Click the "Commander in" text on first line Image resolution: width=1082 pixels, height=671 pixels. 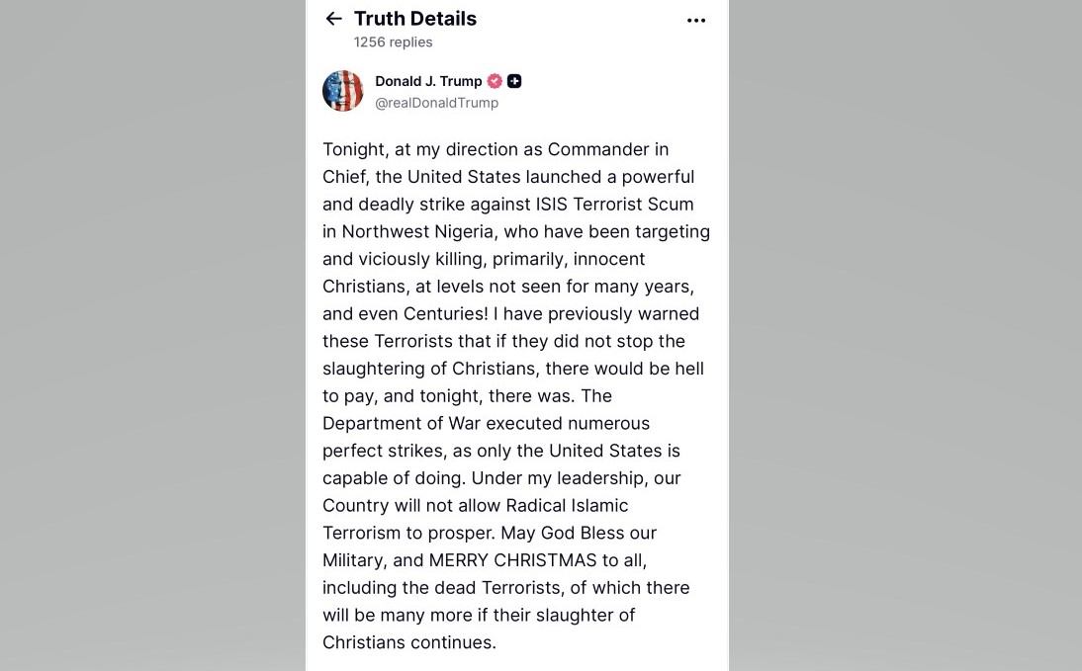(x=608, y=149)
